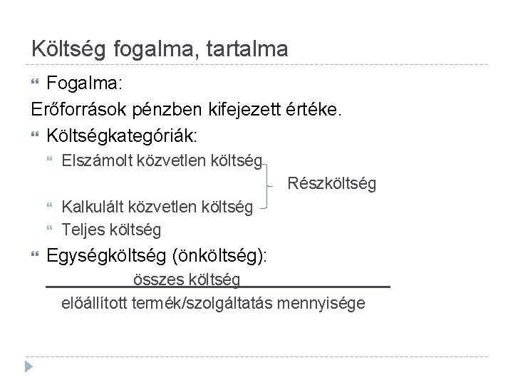The height and width of the screenshot is (385, 513).
Task: Click the bullet icon before 'Teljes költség'
Action: (50, 228)
